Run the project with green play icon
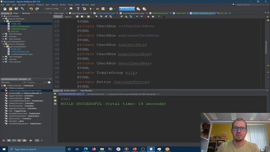The height and width of the screenshot is (152, 270). pyautogui.click(x=91, y=9)
